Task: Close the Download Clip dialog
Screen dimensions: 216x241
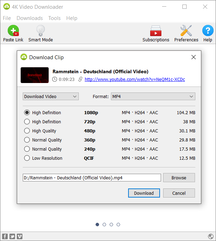Action: (194, 57)
